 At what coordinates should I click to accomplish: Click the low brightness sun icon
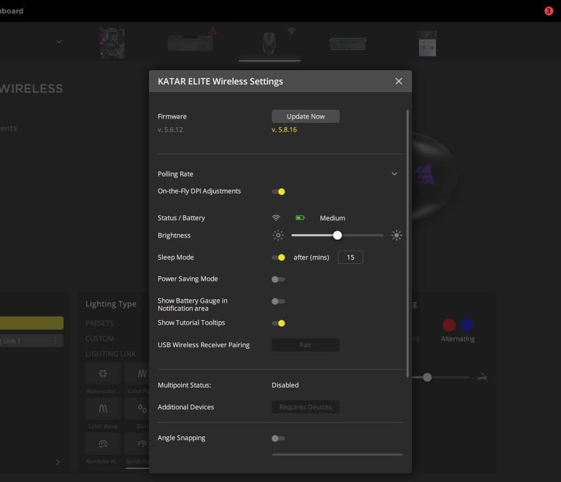pos(278,235)
